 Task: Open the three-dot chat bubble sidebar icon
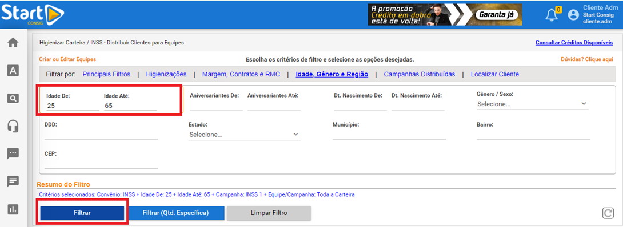[13, 154]
